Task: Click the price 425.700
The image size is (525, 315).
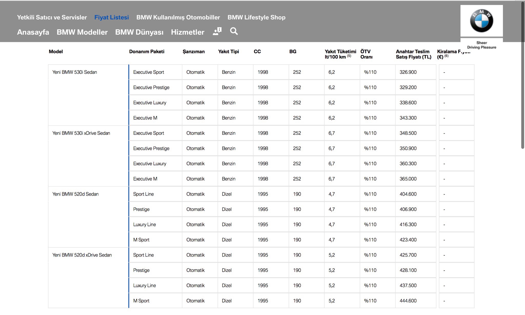Action: (408, 255)
